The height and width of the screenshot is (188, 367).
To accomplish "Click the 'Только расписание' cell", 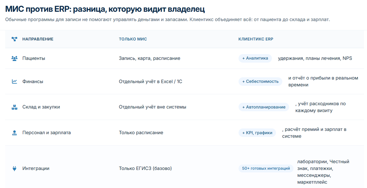I will [x=141, y=133].
